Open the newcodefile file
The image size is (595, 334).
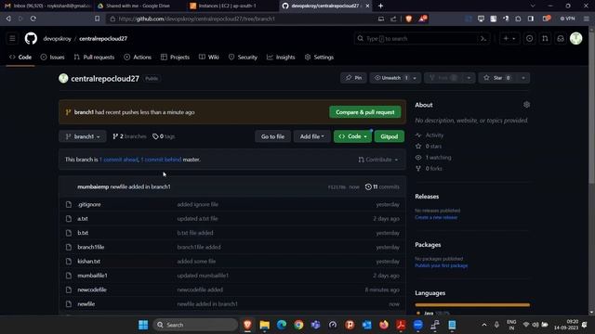point(92,289)
